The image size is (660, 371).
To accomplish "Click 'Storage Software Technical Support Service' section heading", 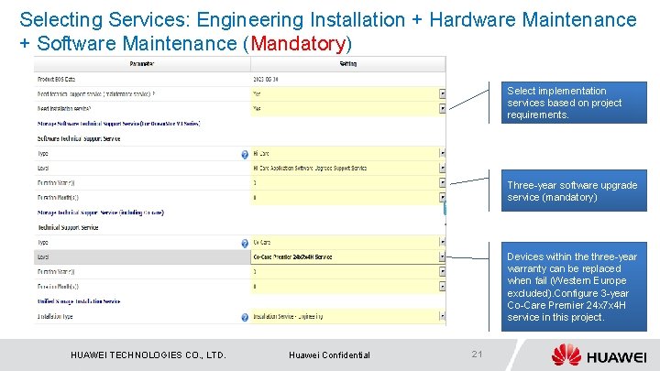I will [118, 124].
